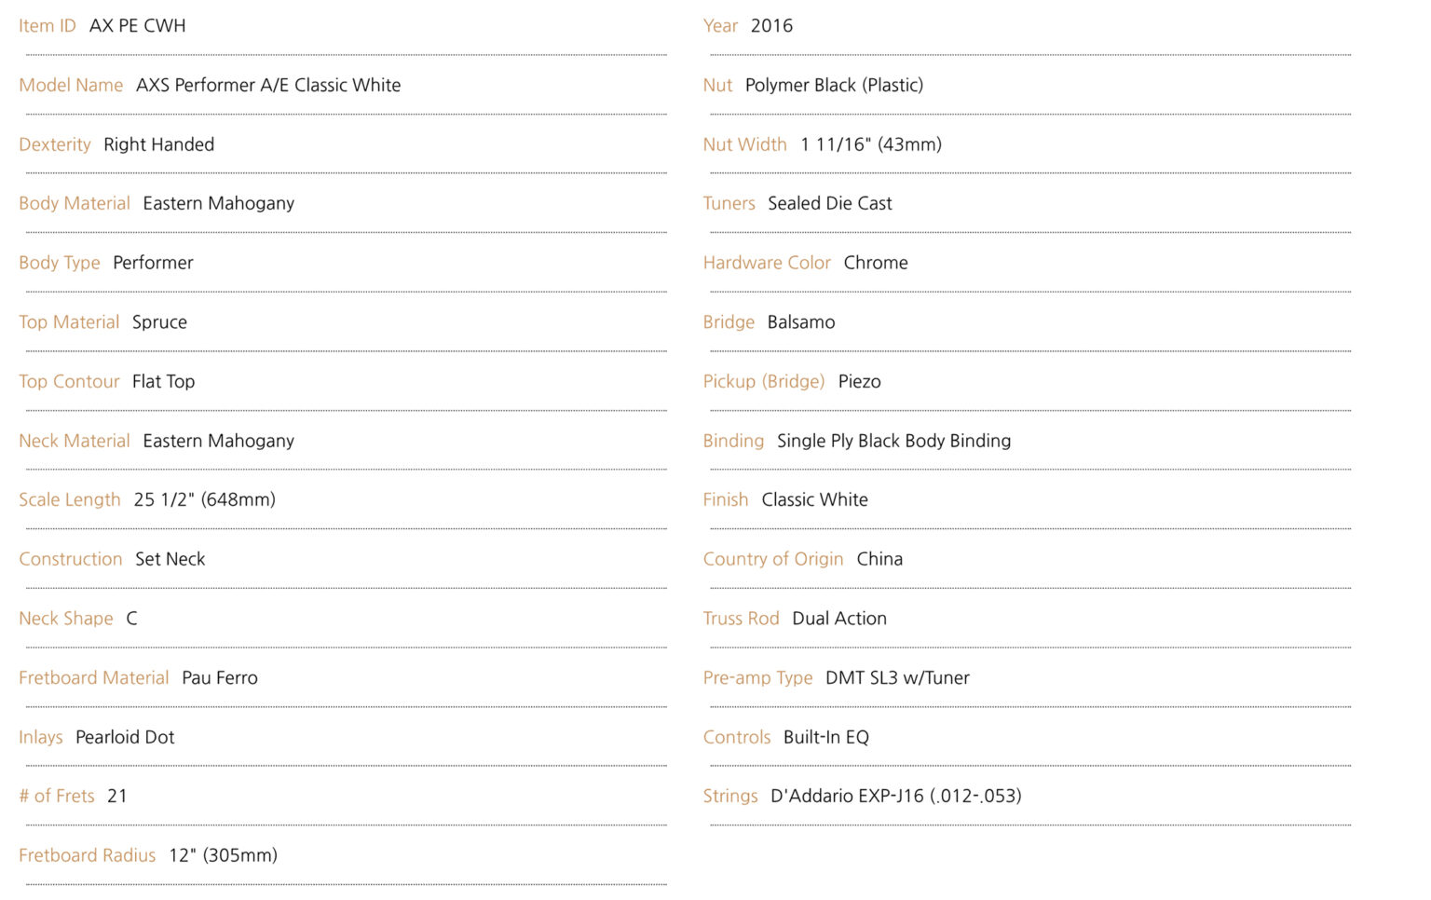Click the Pau Ferro value
The height and width of the screenshot is (900, 1431).
(220, 678)
